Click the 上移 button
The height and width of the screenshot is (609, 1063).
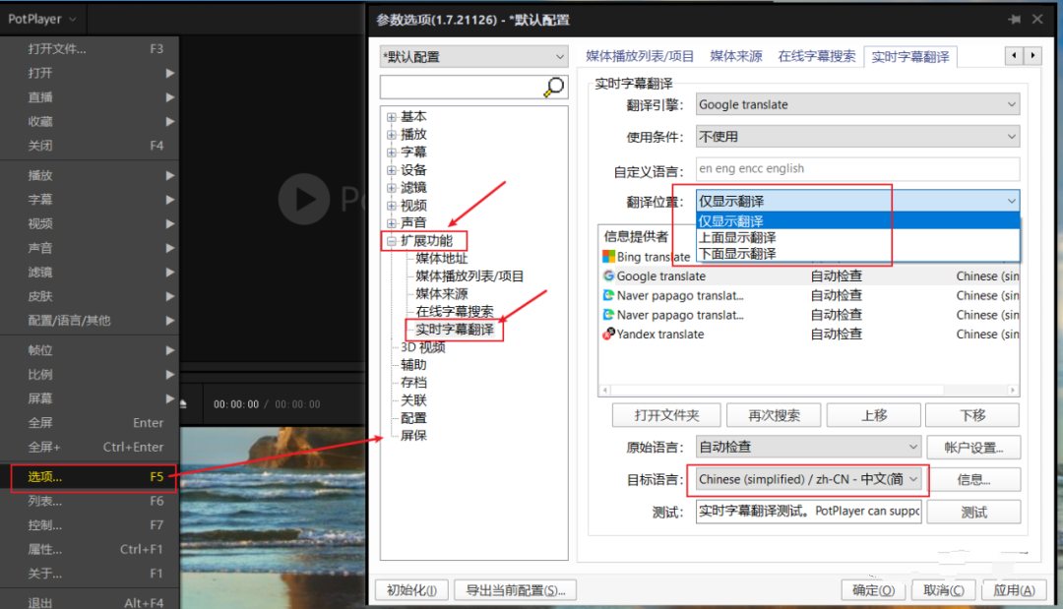874,415
